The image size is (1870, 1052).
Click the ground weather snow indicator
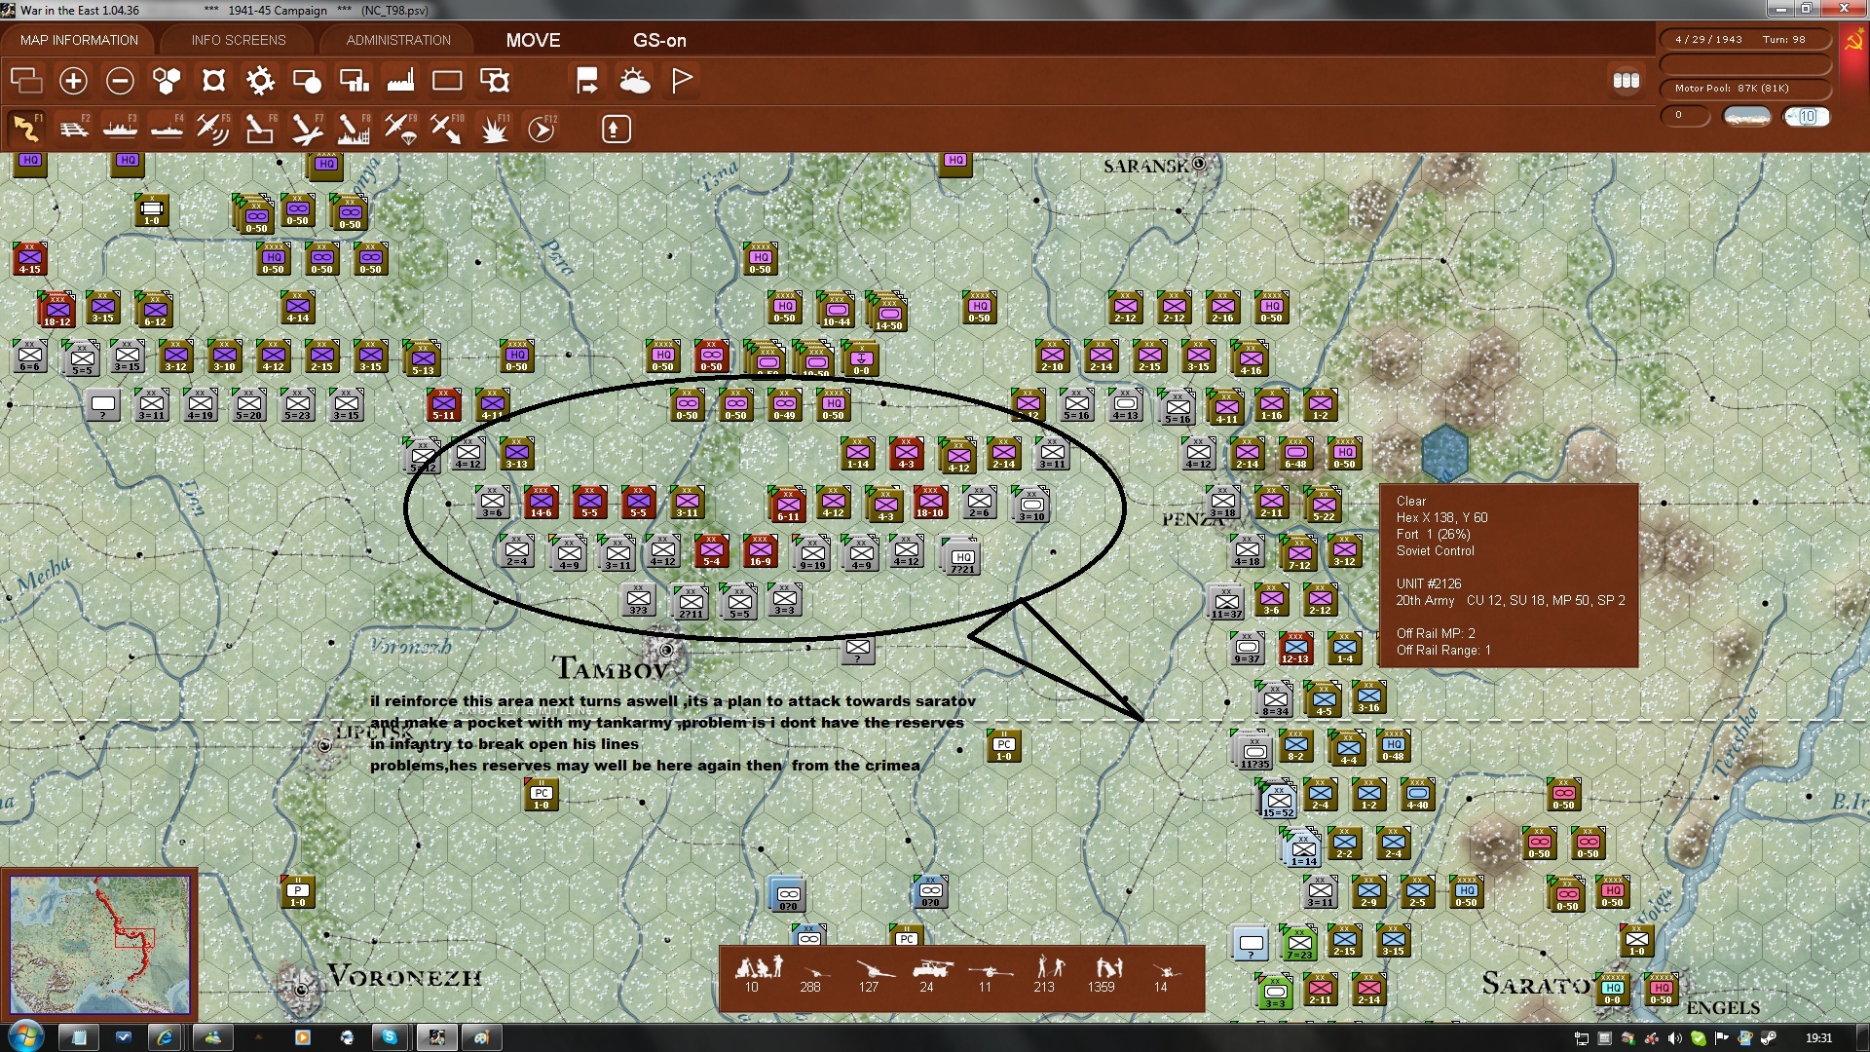point(1746,117)
